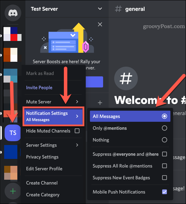The image size is (186, 204).
Task: Click the large hash channel avatar
Action: (x=126, y=78)
